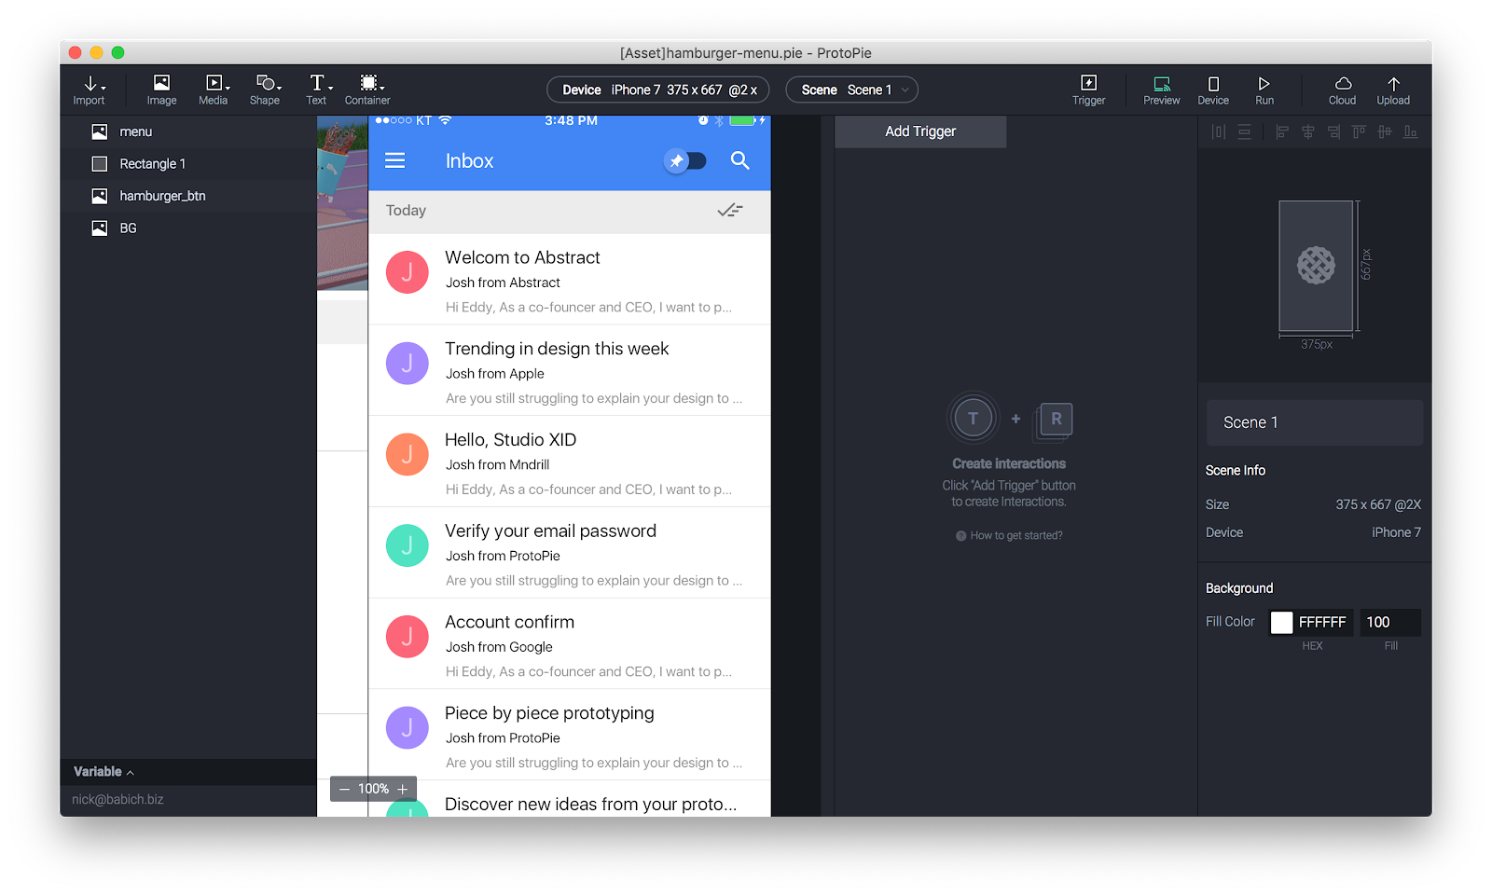Click the hamburger_btn layer image icon

tap(100, 196)
